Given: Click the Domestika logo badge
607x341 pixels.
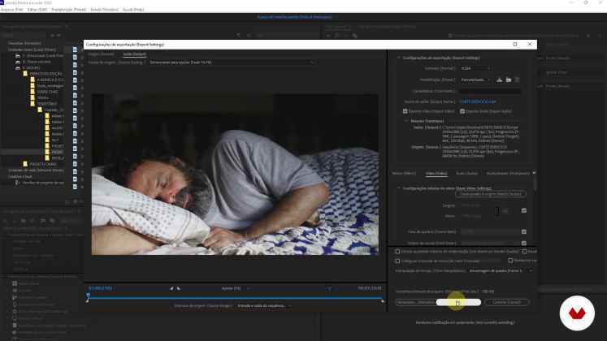Looking at the screenshot, I should click(x=577, y=315).
